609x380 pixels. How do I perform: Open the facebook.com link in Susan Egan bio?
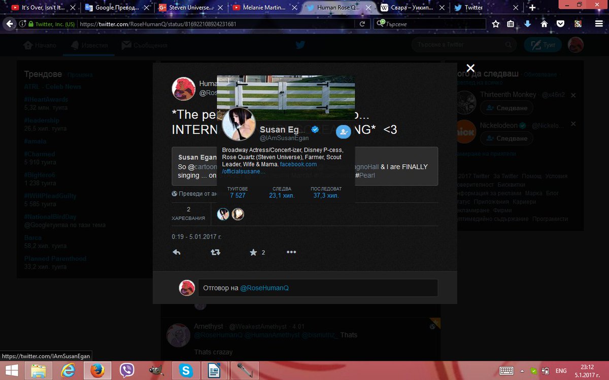[x=298, y=164]
